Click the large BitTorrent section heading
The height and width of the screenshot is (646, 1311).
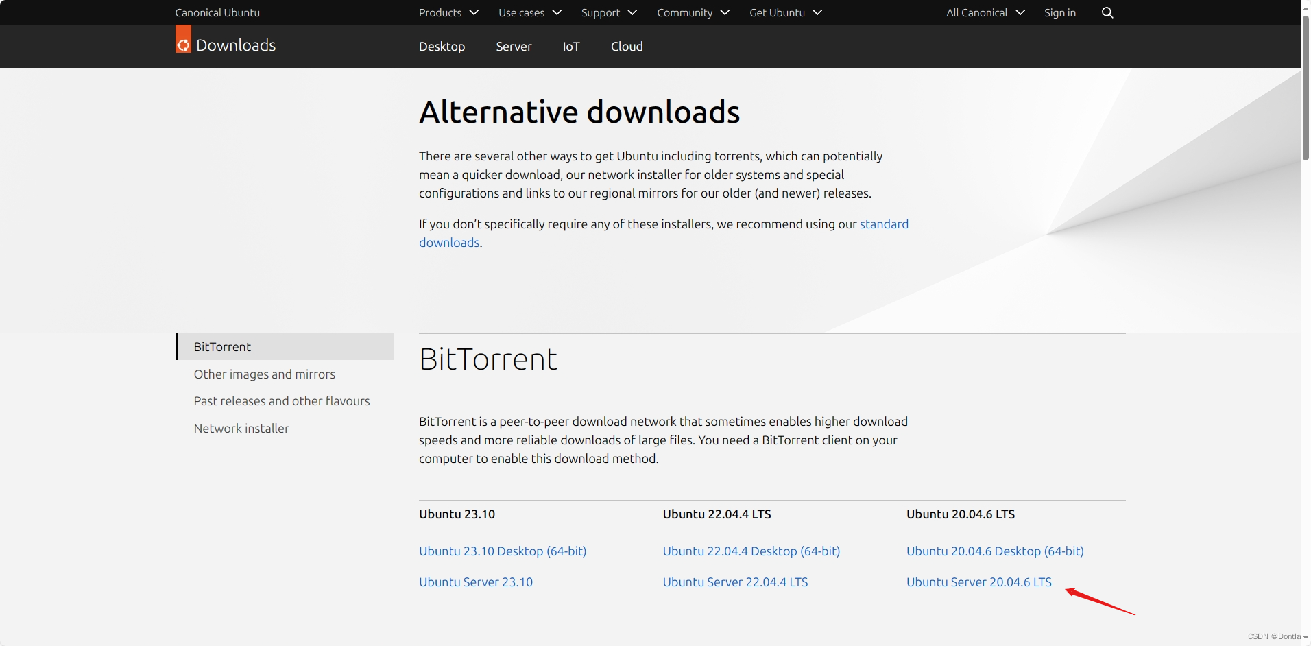(x=488, y=359)
